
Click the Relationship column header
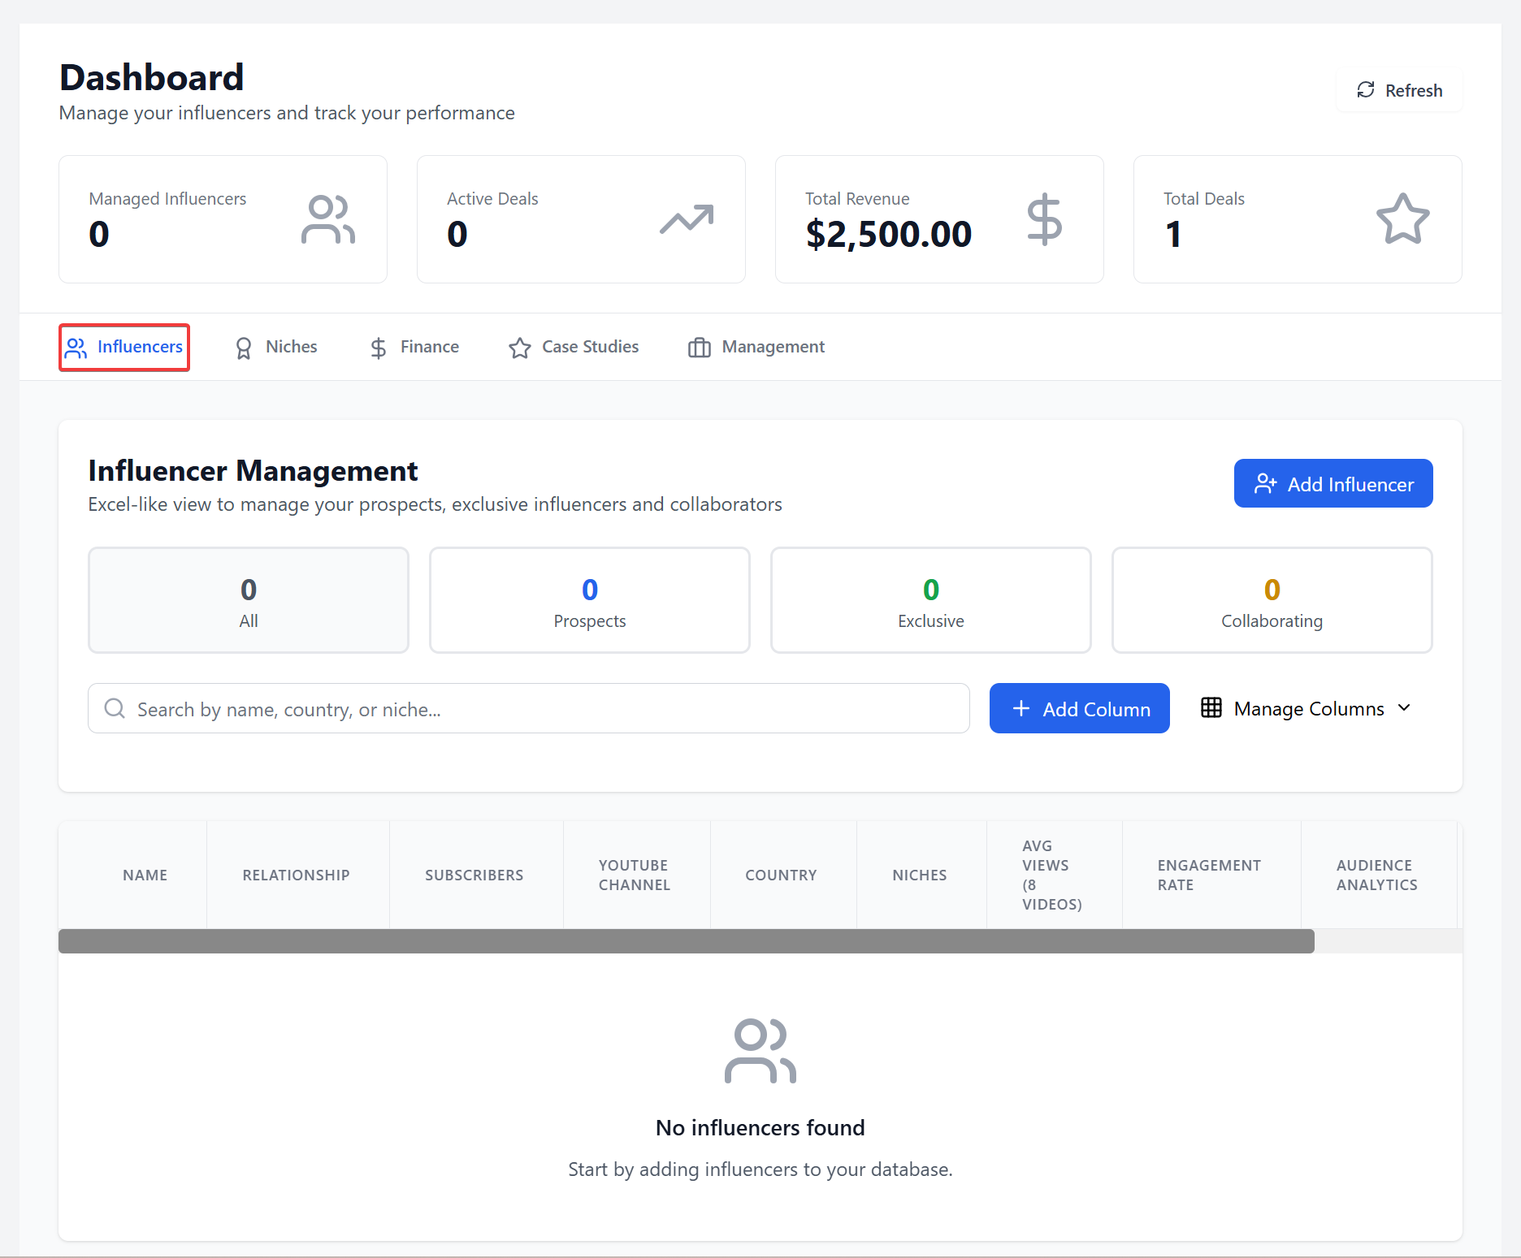click(x=297, y=875)
